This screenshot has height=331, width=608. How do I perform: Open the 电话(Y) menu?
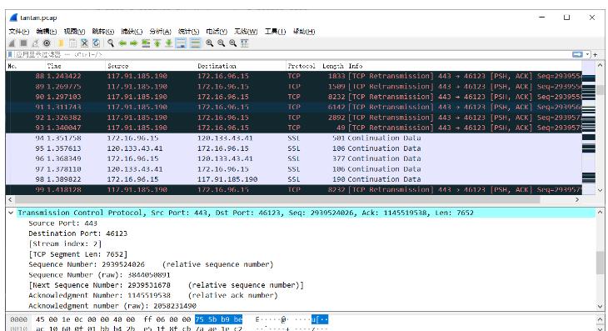217,32
